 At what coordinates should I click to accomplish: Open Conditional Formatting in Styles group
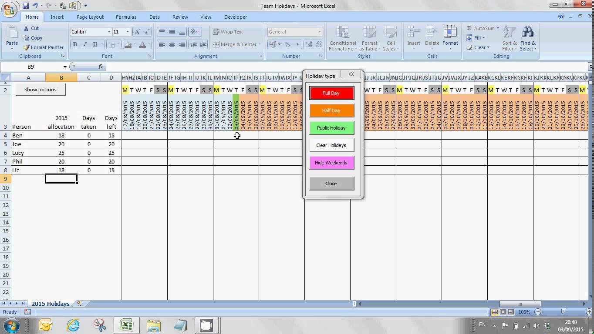coord(343,38)
